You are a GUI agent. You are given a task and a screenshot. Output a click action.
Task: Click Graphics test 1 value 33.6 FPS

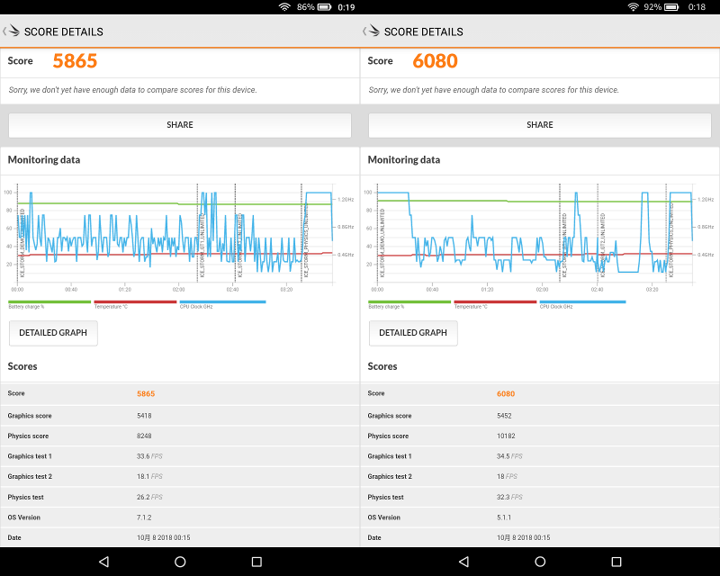[x=149, y=456]
